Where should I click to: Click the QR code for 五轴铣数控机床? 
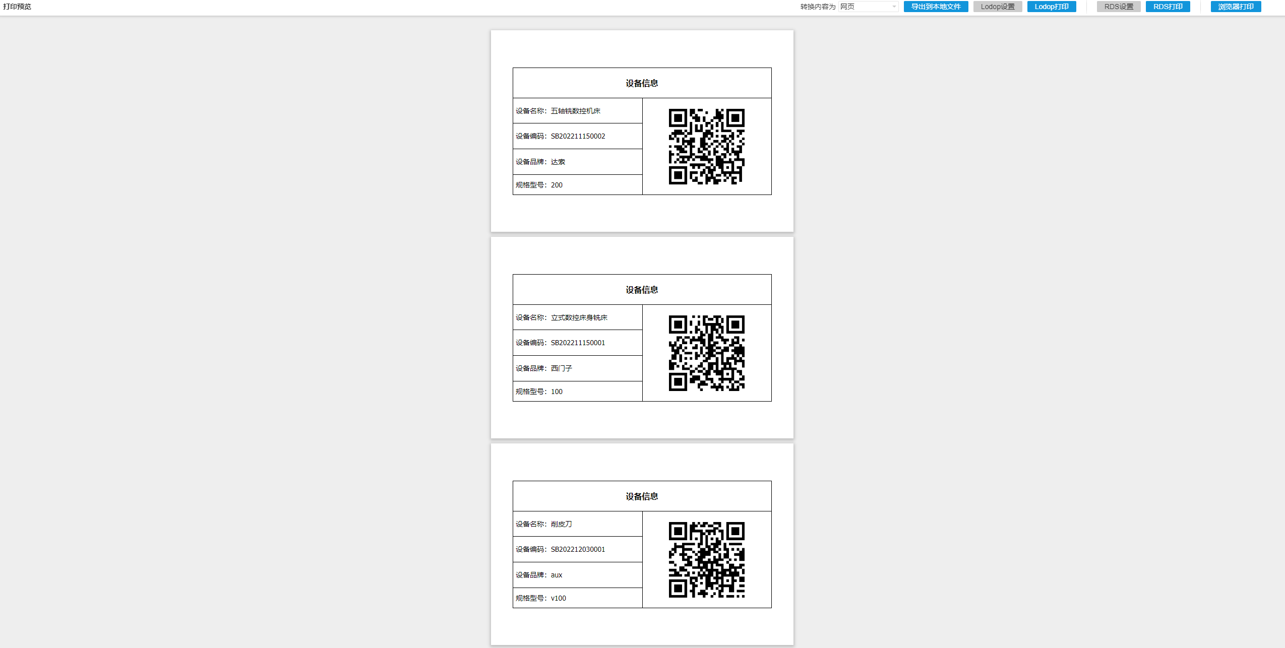click(x=706, y=147)
